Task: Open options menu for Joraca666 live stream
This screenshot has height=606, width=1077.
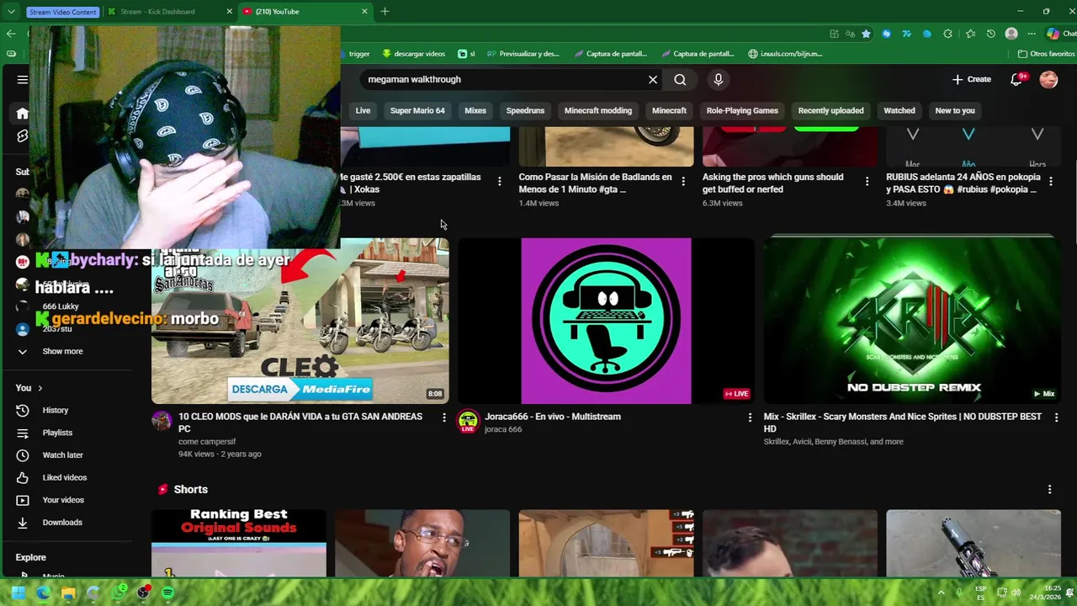Action: pos(750,417)
